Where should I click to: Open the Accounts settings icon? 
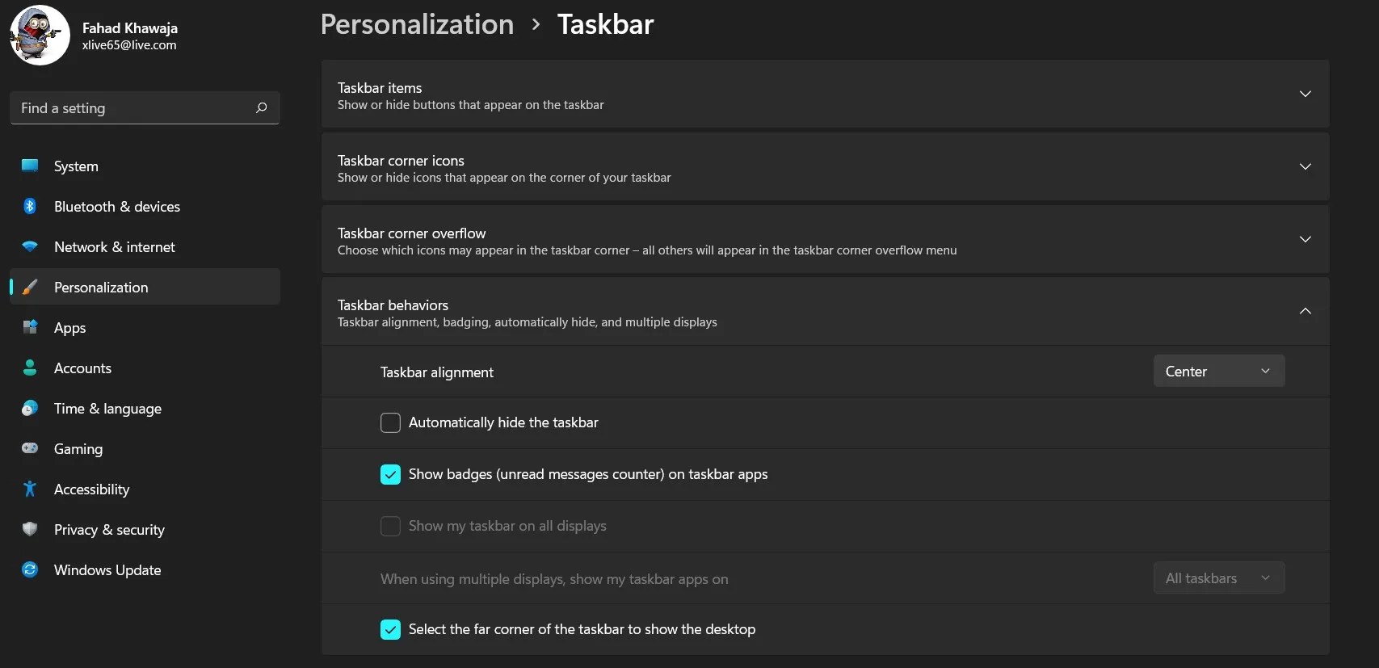[x=29, y=368]
